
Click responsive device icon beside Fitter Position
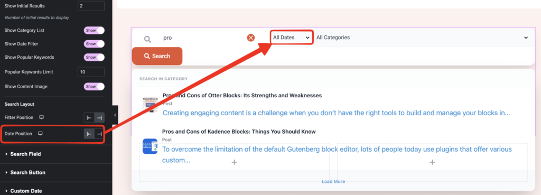41,117
